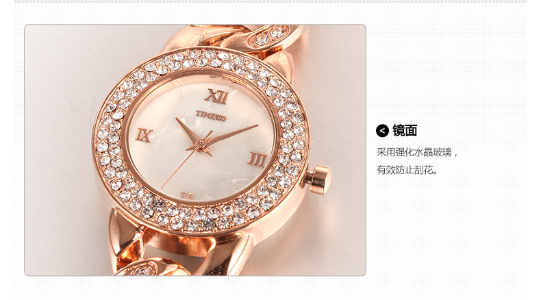Viewport: 541px width, 300px height.
Task: Click the 有效防止刮花 description line
Action: click(x=407, y=170)
